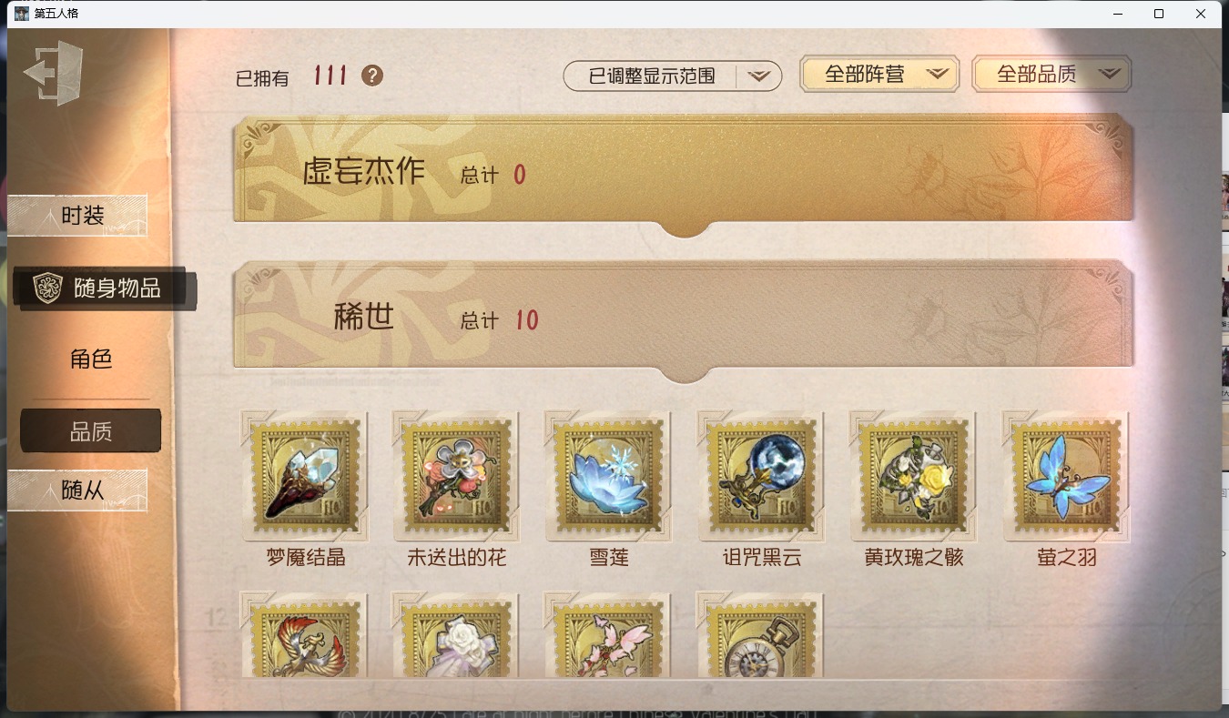1229x718 pixels.
Task: Select the 梦魇结晶 accessory stamp
Action: pos(305,476)
